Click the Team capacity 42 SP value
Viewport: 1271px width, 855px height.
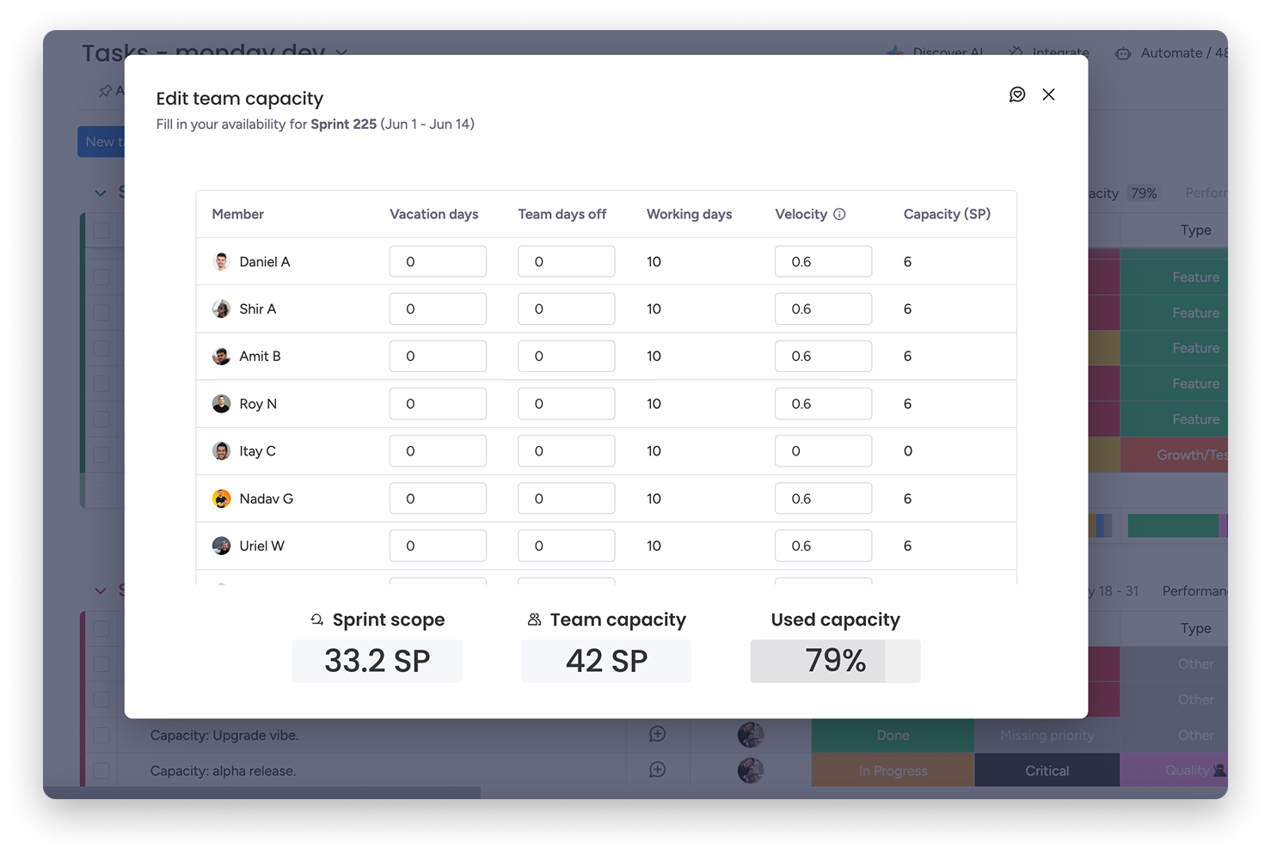(x=606, y=661)
